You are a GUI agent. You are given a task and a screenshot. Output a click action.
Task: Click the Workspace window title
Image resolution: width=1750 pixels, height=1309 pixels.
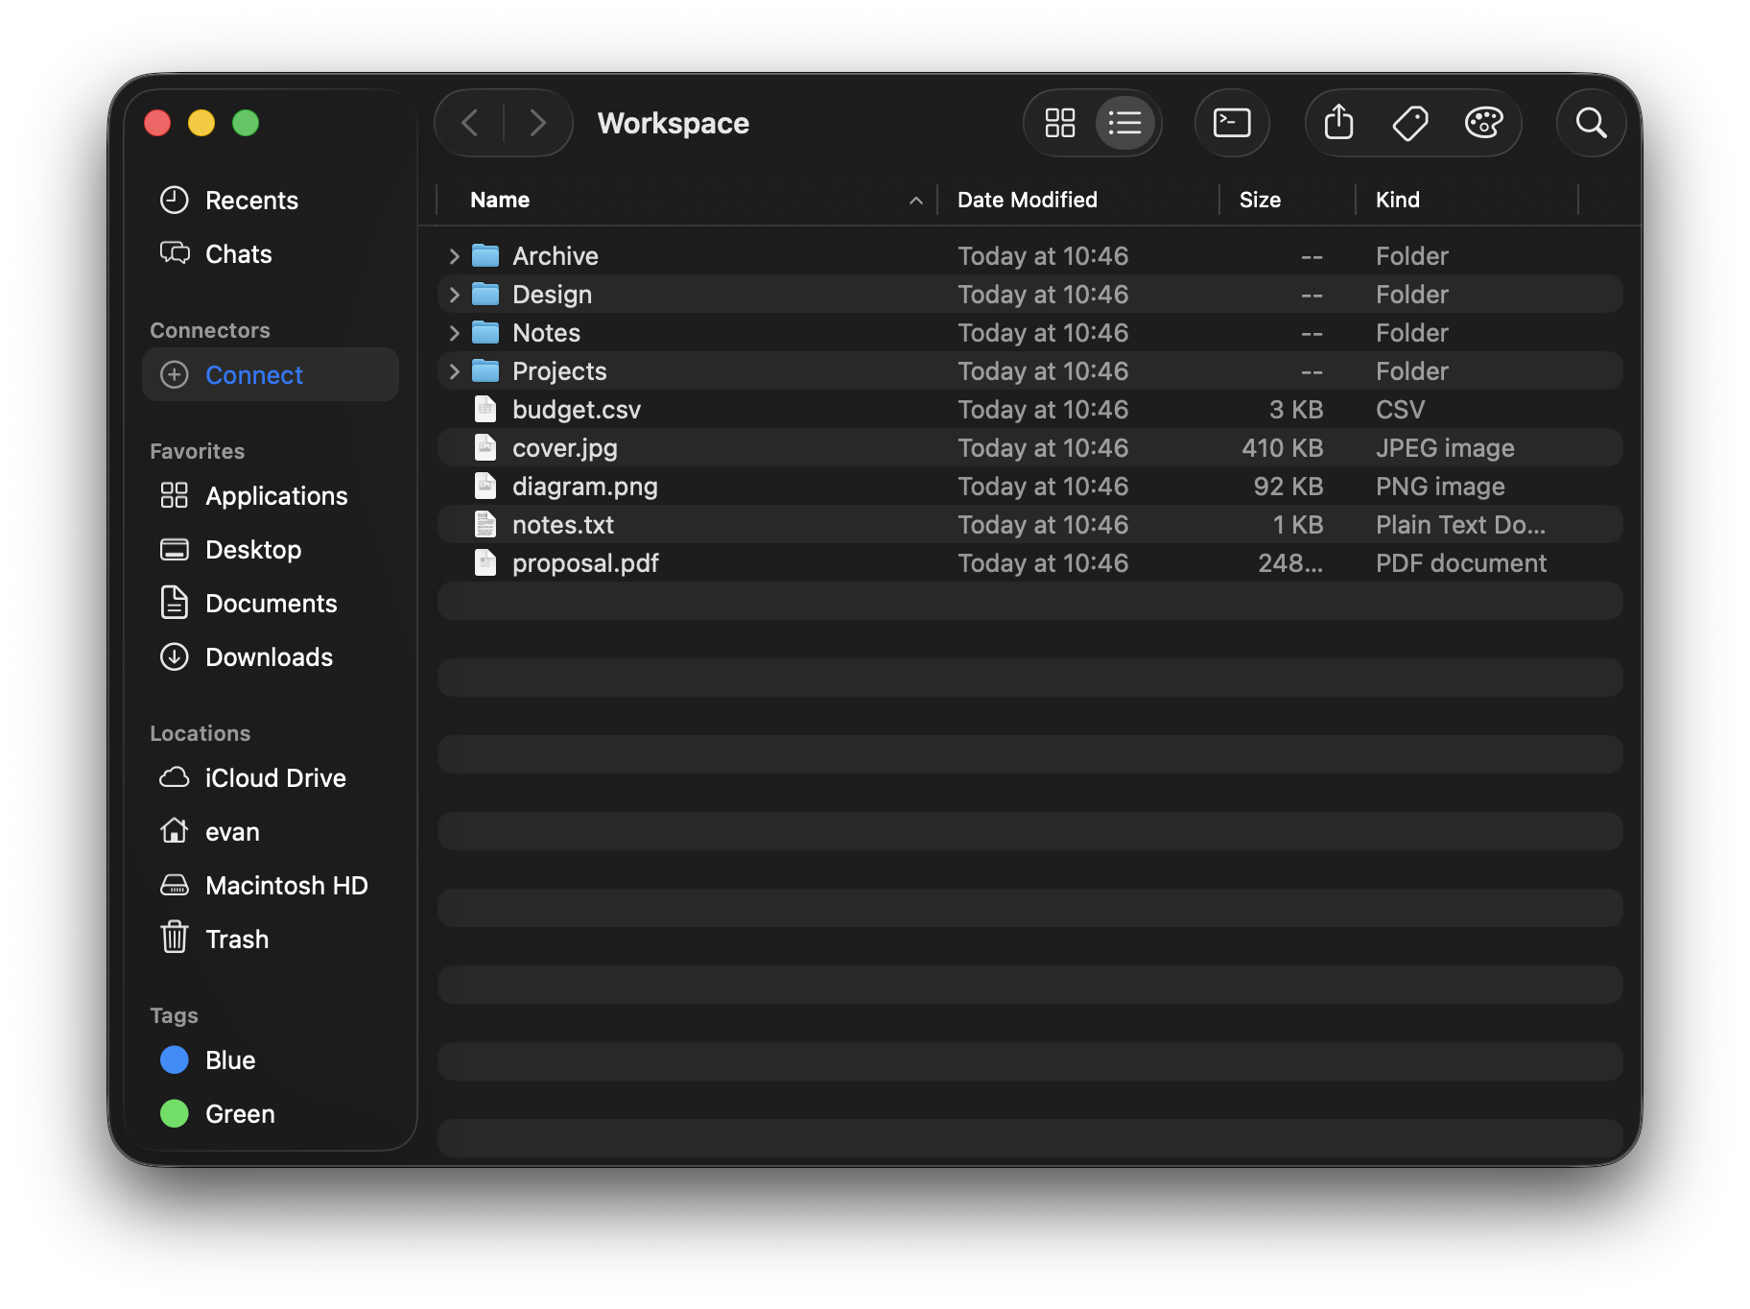point(674,124)
